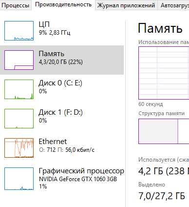Image resolution: width=189 pixels, height=207 pixels.
Task: Click the Память heading in details pane
Action: pyautogui.click(x=160, y=28)
